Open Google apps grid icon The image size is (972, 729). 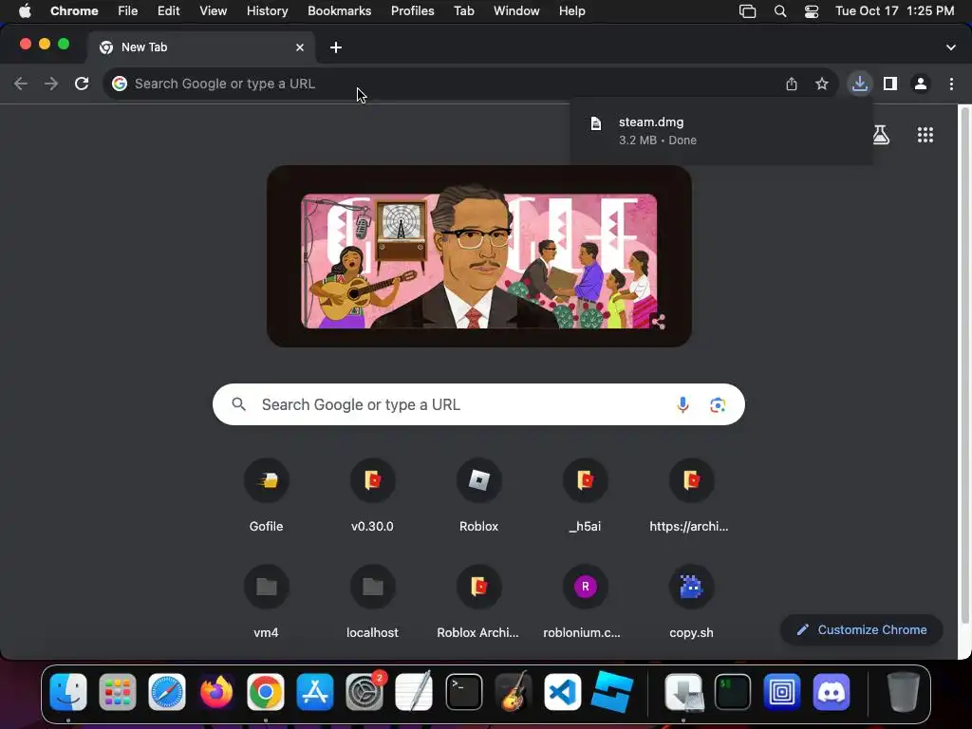925,135
